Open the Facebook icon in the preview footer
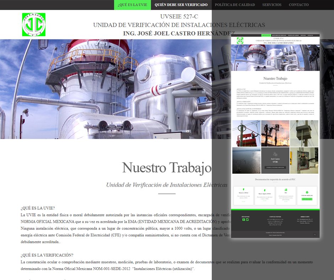 click(x=244, y=220)
